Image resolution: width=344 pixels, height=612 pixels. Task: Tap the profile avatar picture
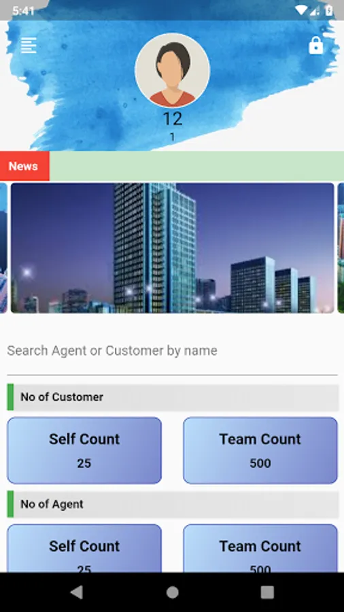[x=173, y=70]
